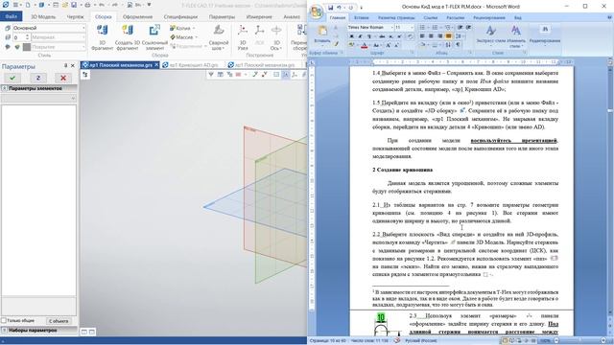Click the gray color swatch in T-FLEX Стиль group
Image resolution: width=614 pixels, height=345 pixels.
pyautogui.click(x=27, y=47)
